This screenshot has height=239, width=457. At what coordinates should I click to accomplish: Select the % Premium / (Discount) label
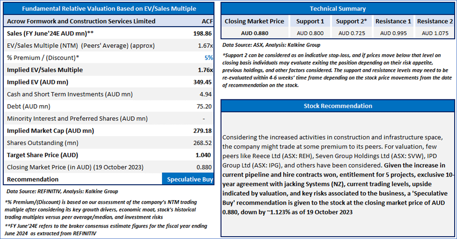tap(43, 58)
